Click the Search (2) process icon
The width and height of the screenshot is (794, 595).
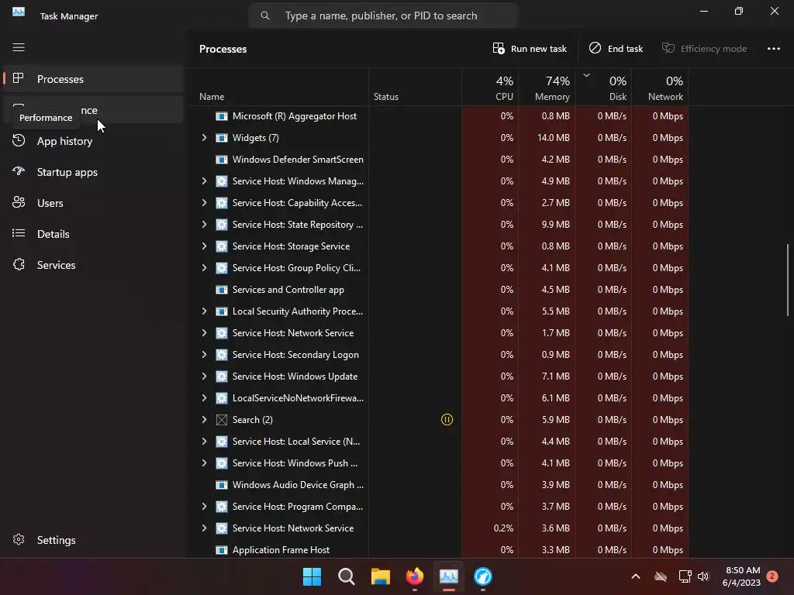click(x=222, y=419)
